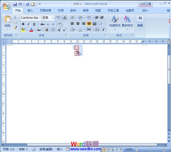Toggle justified text alignment
The height and width of the screenshot is (152, 171).
coord(89,24)
